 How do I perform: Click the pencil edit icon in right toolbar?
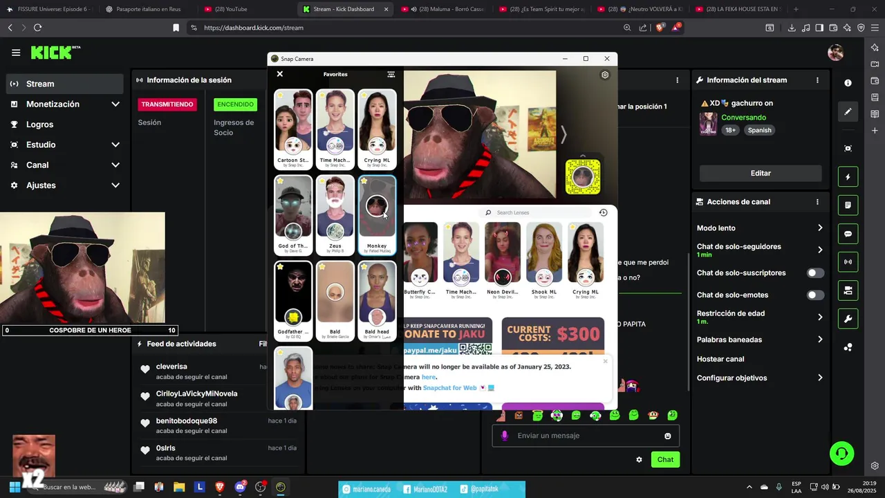pyautogui.click(x=848, y=111)
